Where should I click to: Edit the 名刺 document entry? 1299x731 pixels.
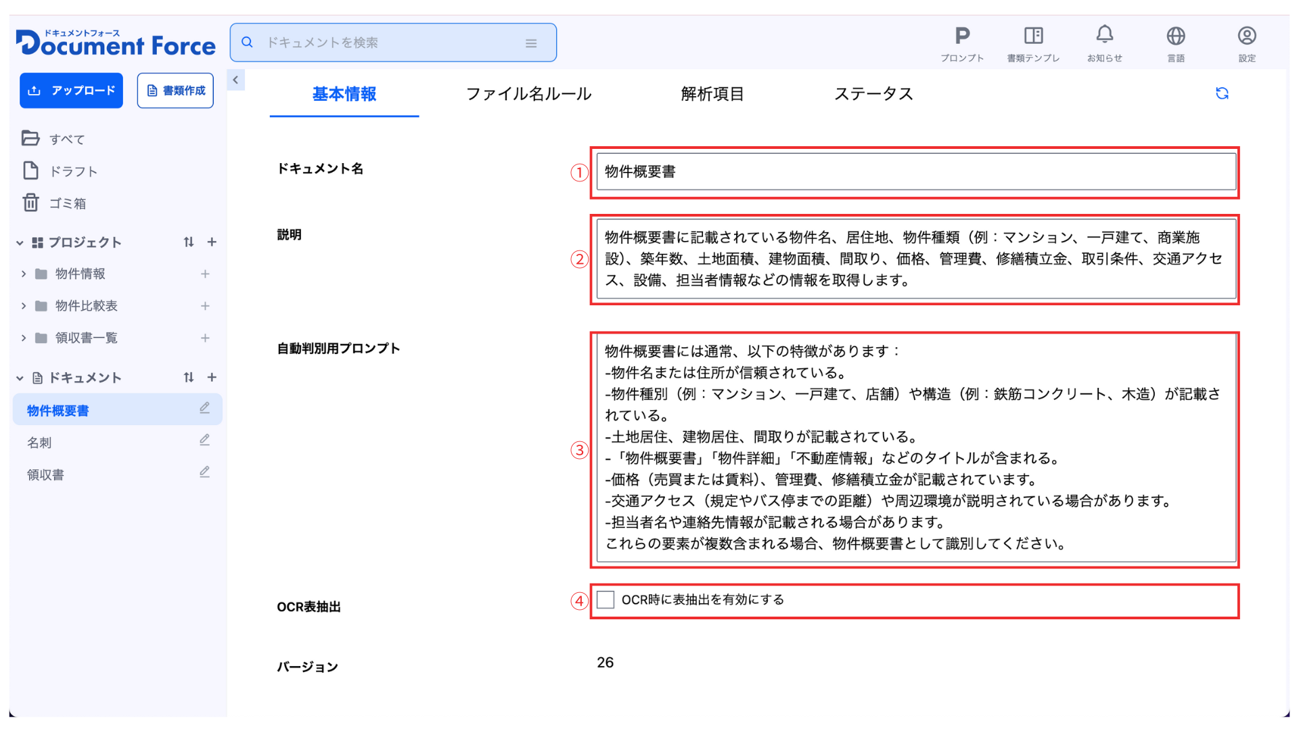(x=204, y=440)
